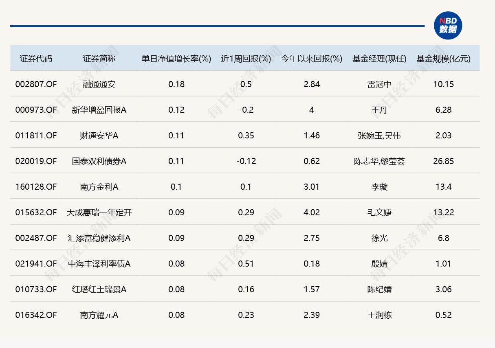
Task: Click the 近1周回报(%) header
Action: pos(246,59)
